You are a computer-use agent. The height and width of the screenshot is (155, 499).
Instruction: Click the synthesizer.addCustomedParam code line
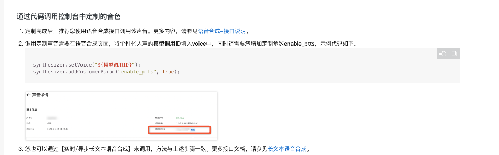pyautogui.click(x=106, y=72)
